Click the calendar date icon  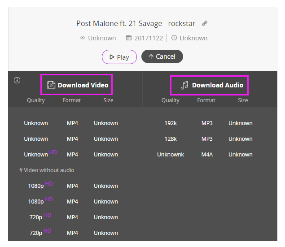pyautogui.click(x=129, y=38)
